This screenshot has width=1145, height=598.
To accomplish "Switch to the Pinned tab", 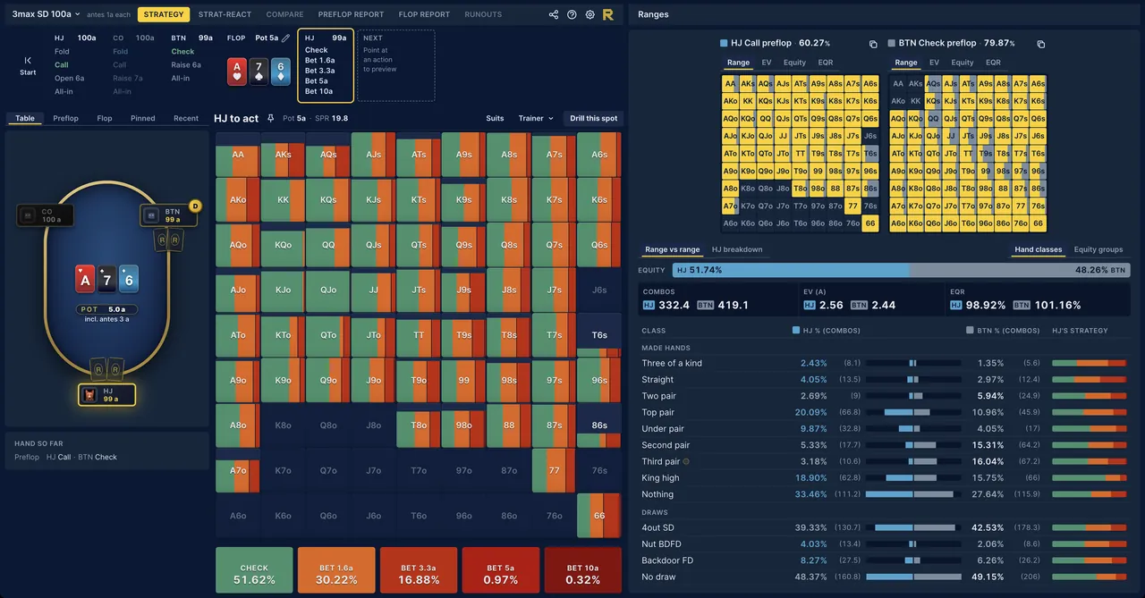I will pyautogui.click(x=142, y=118).
